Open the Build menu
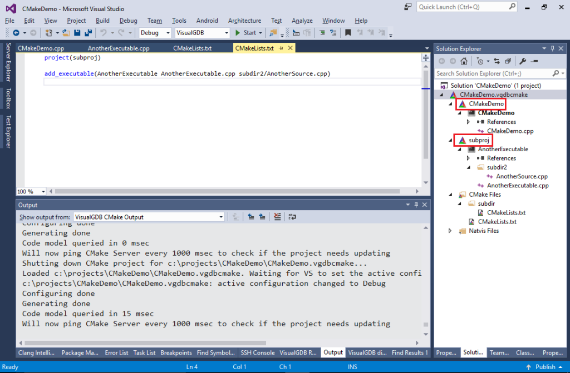Image resolution: width=570 pixels, height=373 pixels. [x=102, y=21]
